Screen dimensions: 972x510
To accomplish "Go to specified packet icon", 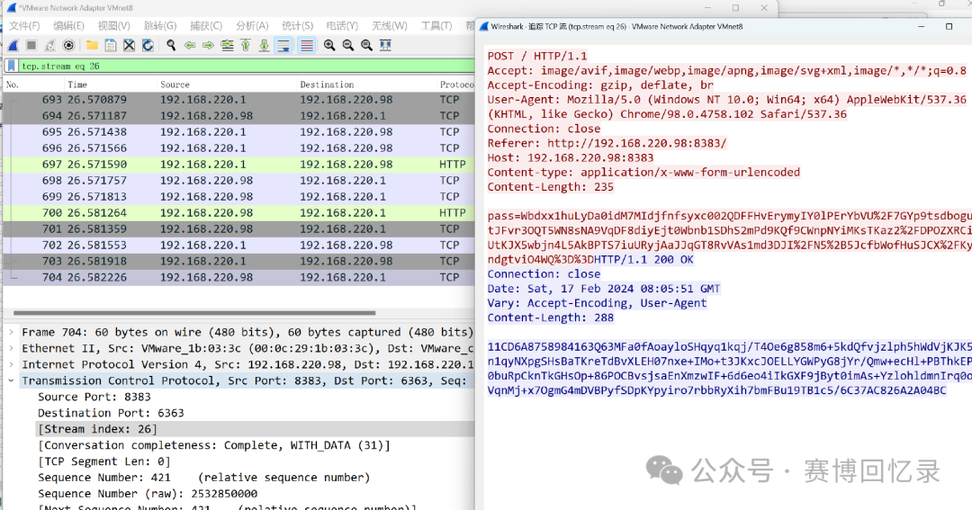I will pyautogui.click(x=227, y=45).
